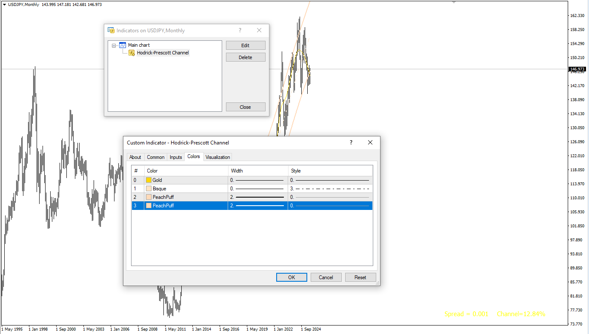Delete the selected indicator
Image resolution: width=589 pixels, height=334 pixels.
click(246, 57)
